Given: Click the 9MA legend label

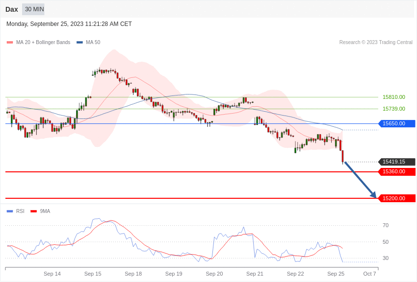Looking at the screenshot, I should click(45, 211).
